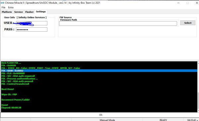Click the log panel scrollbar thumb
Screen dimensions: 199x121
pyautogui.click(x=198, y=101)
